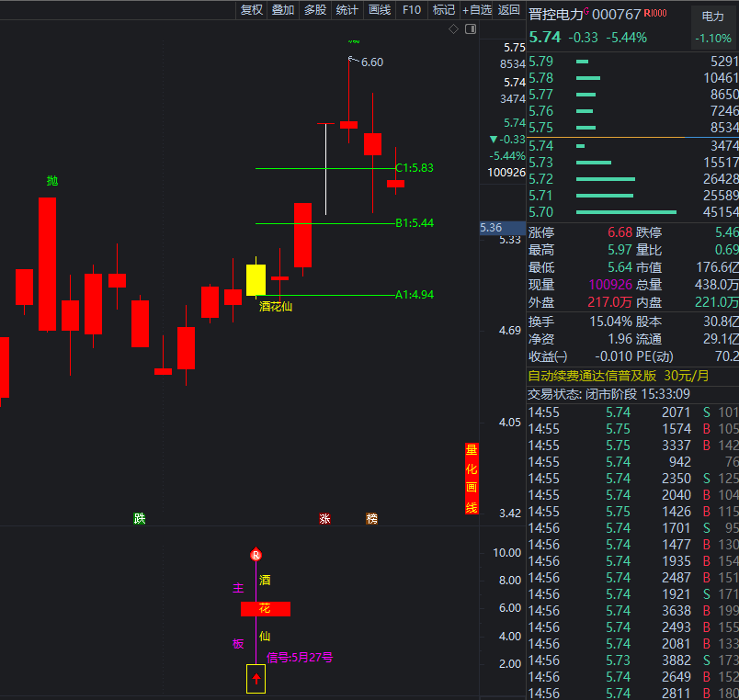The width and height of the screenshot is (739, 700).
Task: Add stock via +自选 button
Action: (476, 10)
